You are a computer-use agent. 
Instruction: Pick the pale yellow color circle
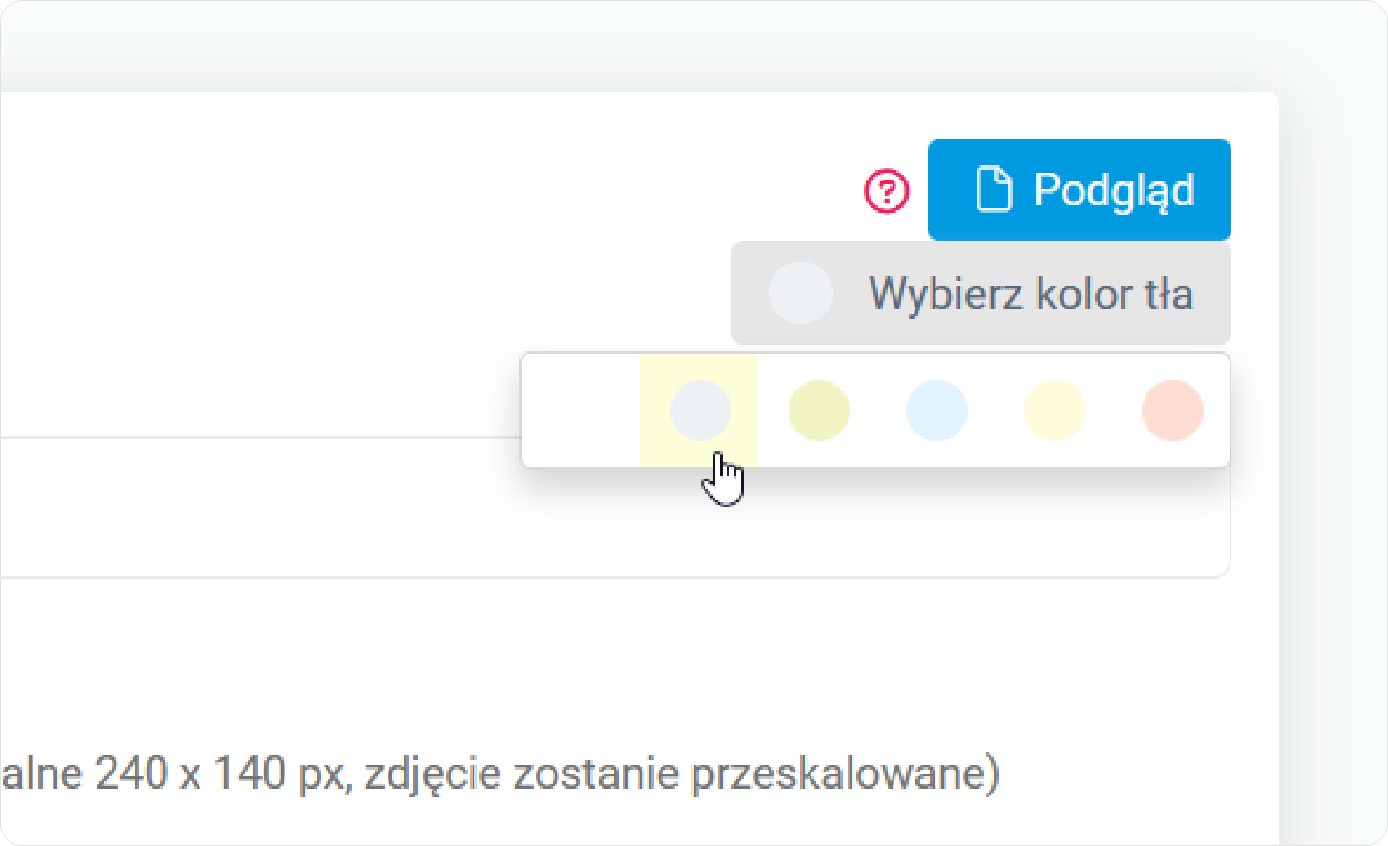1054,411
